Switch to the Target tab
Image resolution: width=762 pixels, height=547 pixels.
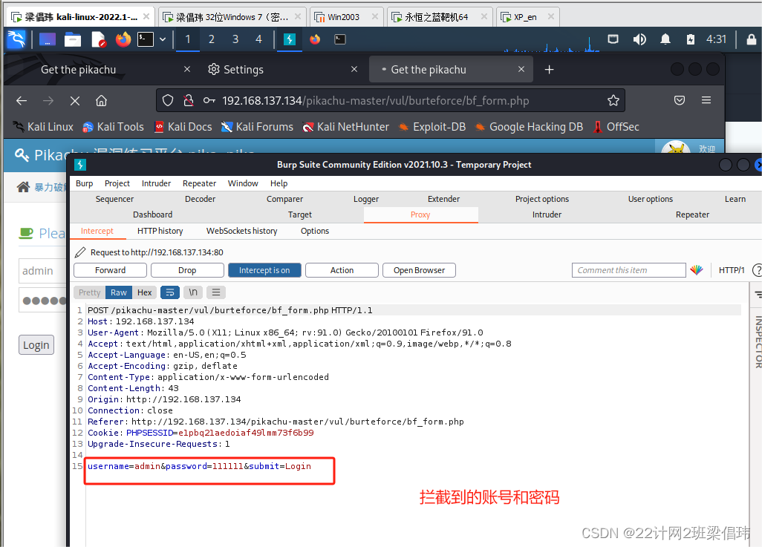pos(300,214)
